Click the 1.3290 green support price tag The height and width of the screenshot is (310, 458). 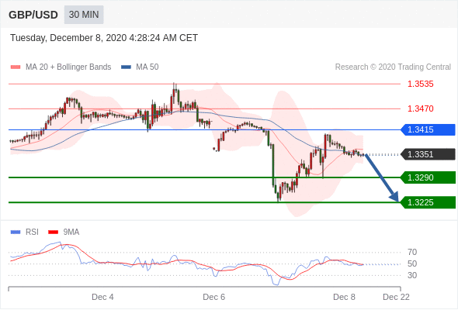428,177
